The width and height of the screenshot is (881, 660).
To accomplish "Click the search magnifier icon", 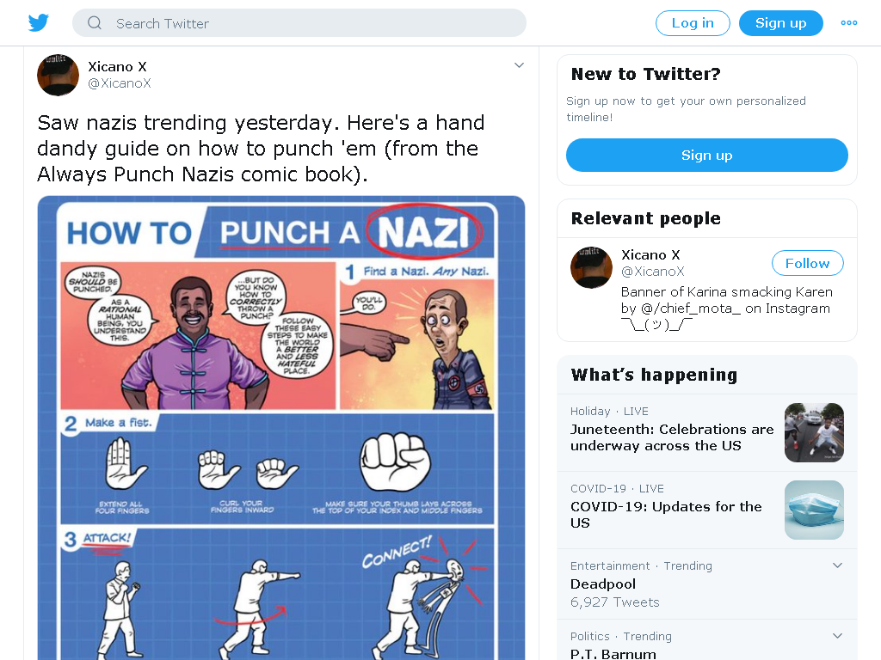I will (95, 23).
